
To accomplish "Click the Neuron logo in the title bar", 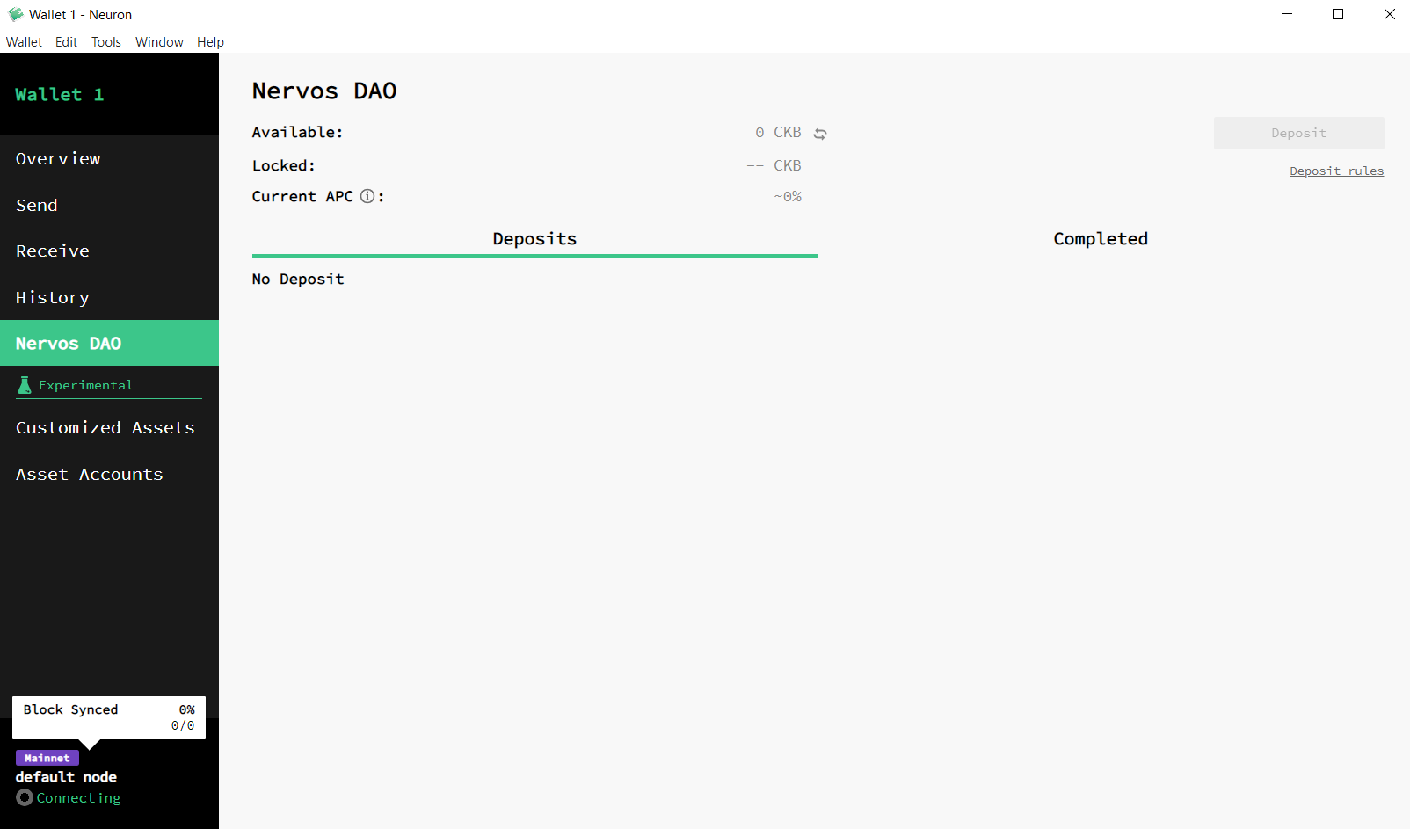I will [15, 14].
